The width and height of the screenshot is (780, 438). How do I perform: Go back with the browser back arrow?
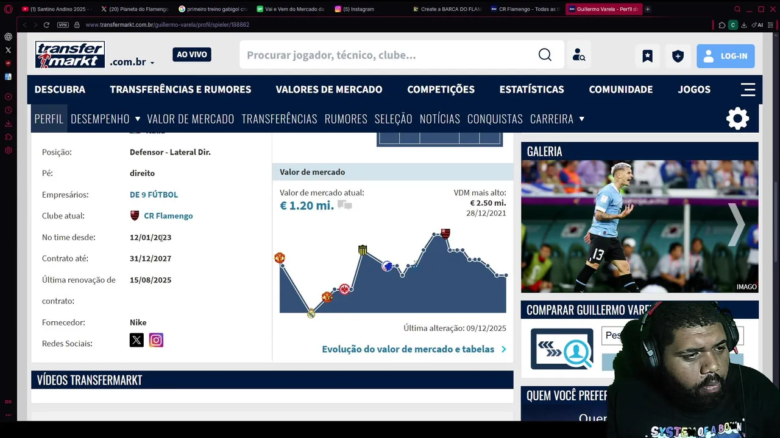coord(24,25)
